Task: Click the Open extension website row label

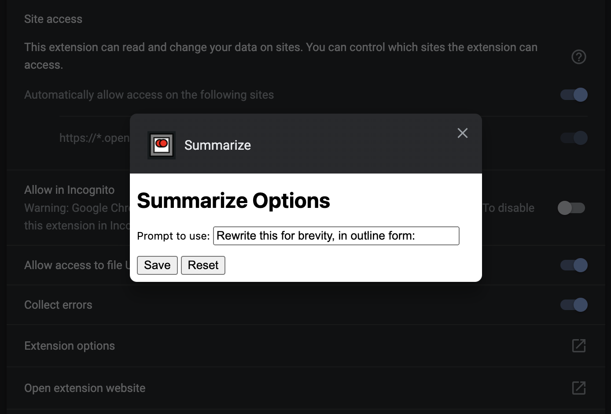Action: coord(85,388)
